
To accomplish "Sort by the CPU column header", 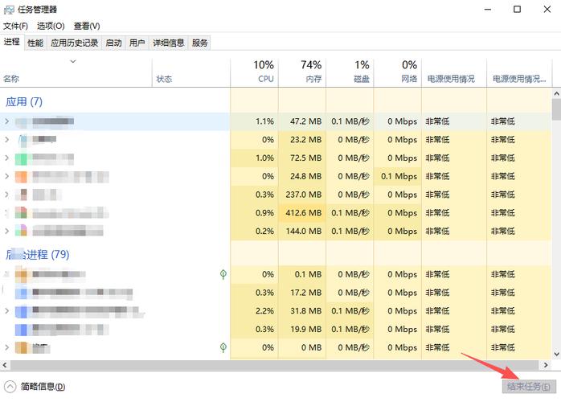I will (255, 72).
